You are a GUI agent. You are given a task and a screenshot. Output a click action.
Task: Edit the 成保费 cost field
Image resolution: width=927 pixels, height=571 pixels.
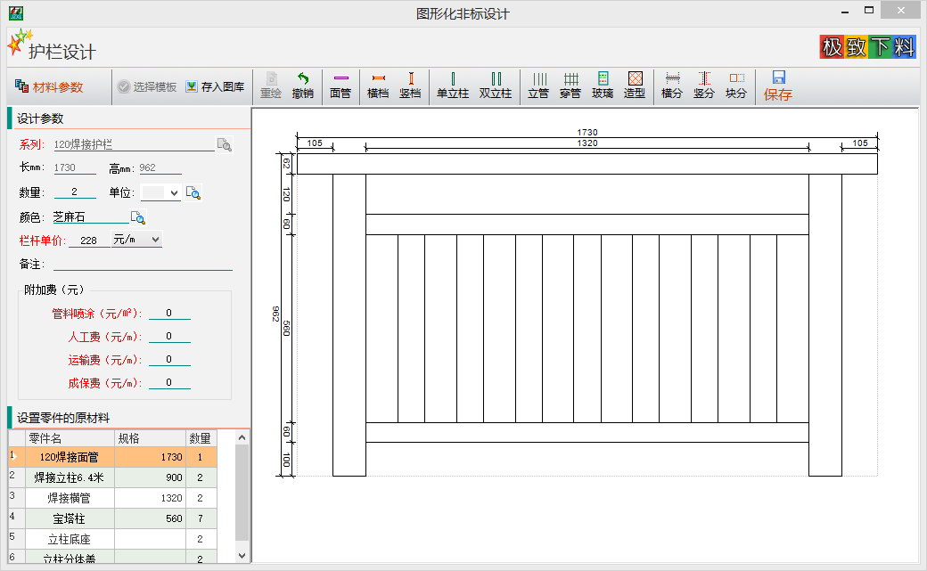click(169, 382)
